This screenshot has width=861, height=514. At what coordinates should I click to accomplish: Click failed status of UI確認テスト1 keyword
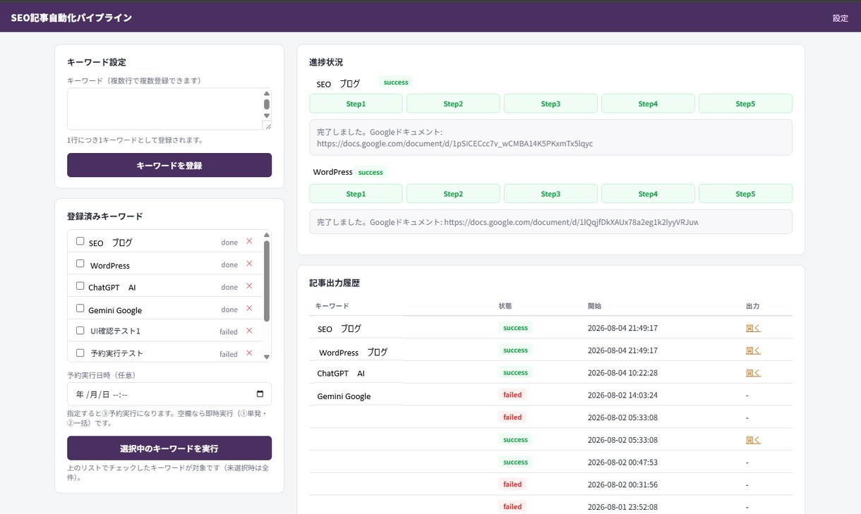pos(229,331)
